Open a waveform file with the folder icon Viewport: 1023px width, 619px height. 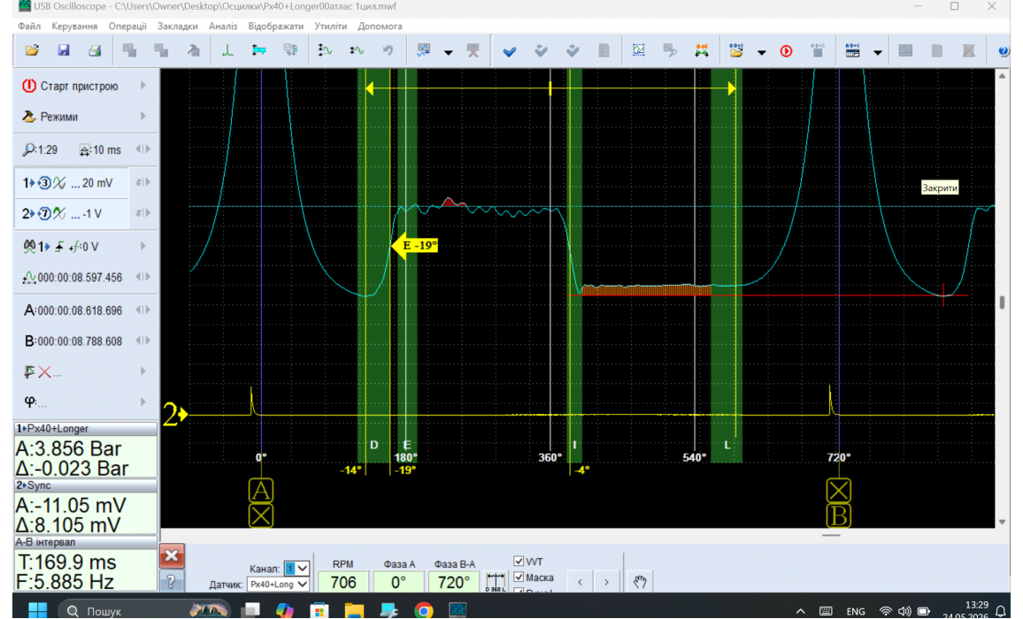[32, 50]
